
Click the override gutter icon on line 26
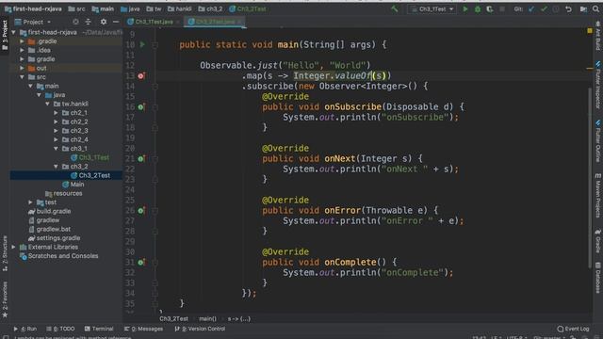(141, 210)
